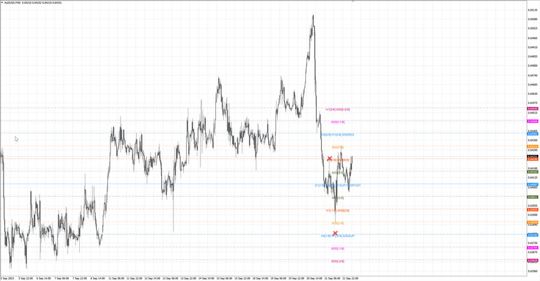Select the upper red X marker

click(x=329, y=159)
